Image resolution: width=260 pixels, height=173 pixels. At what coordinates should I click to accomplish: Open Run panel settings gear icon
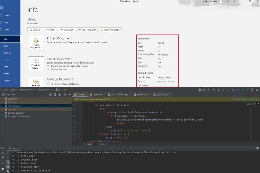(257, 148)
